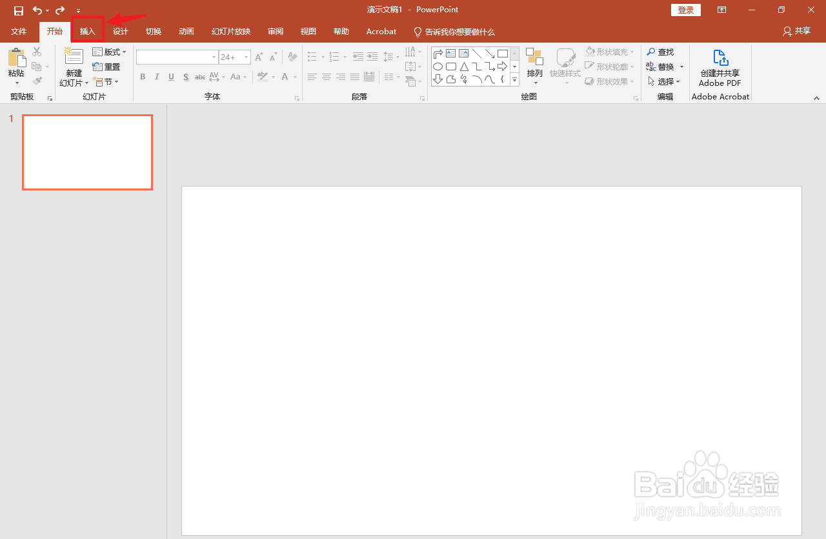Select the triangle shape in the shapes gallery
This screenshot has height=539, width=826.
click(463, 66)
